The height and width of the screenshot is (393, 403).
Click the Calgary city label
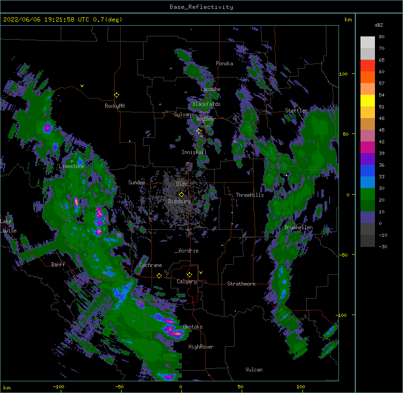point(187,281)
